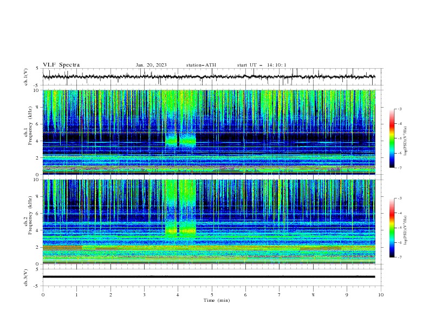Click the "-3" tick on the upper colorbar
429x331 pixels.
(400, 109)
